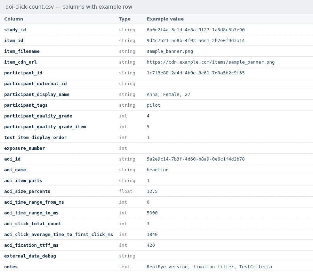
Task: Select the 'test_item_display_order' column name
Action: (35, 137)
